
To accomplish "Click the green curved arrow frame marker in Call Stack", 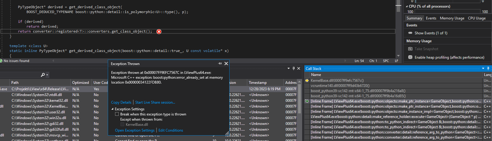I will [x=307, y=101].
